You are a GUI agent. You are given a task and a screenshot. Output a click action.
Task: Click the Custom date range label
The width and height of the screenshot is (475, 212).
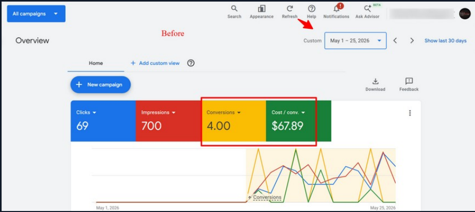(x=312, y=41)
